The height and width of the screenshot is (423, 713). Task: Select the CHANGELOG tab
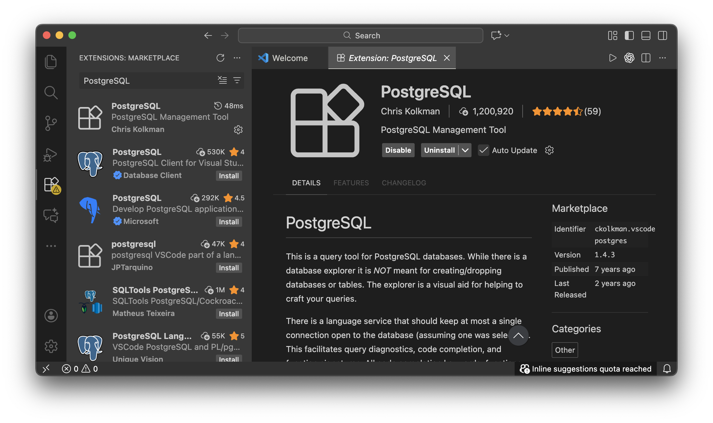pos(404,183)
